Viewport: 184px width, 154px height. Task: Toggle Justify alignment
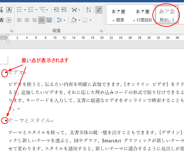coord(42,20)
